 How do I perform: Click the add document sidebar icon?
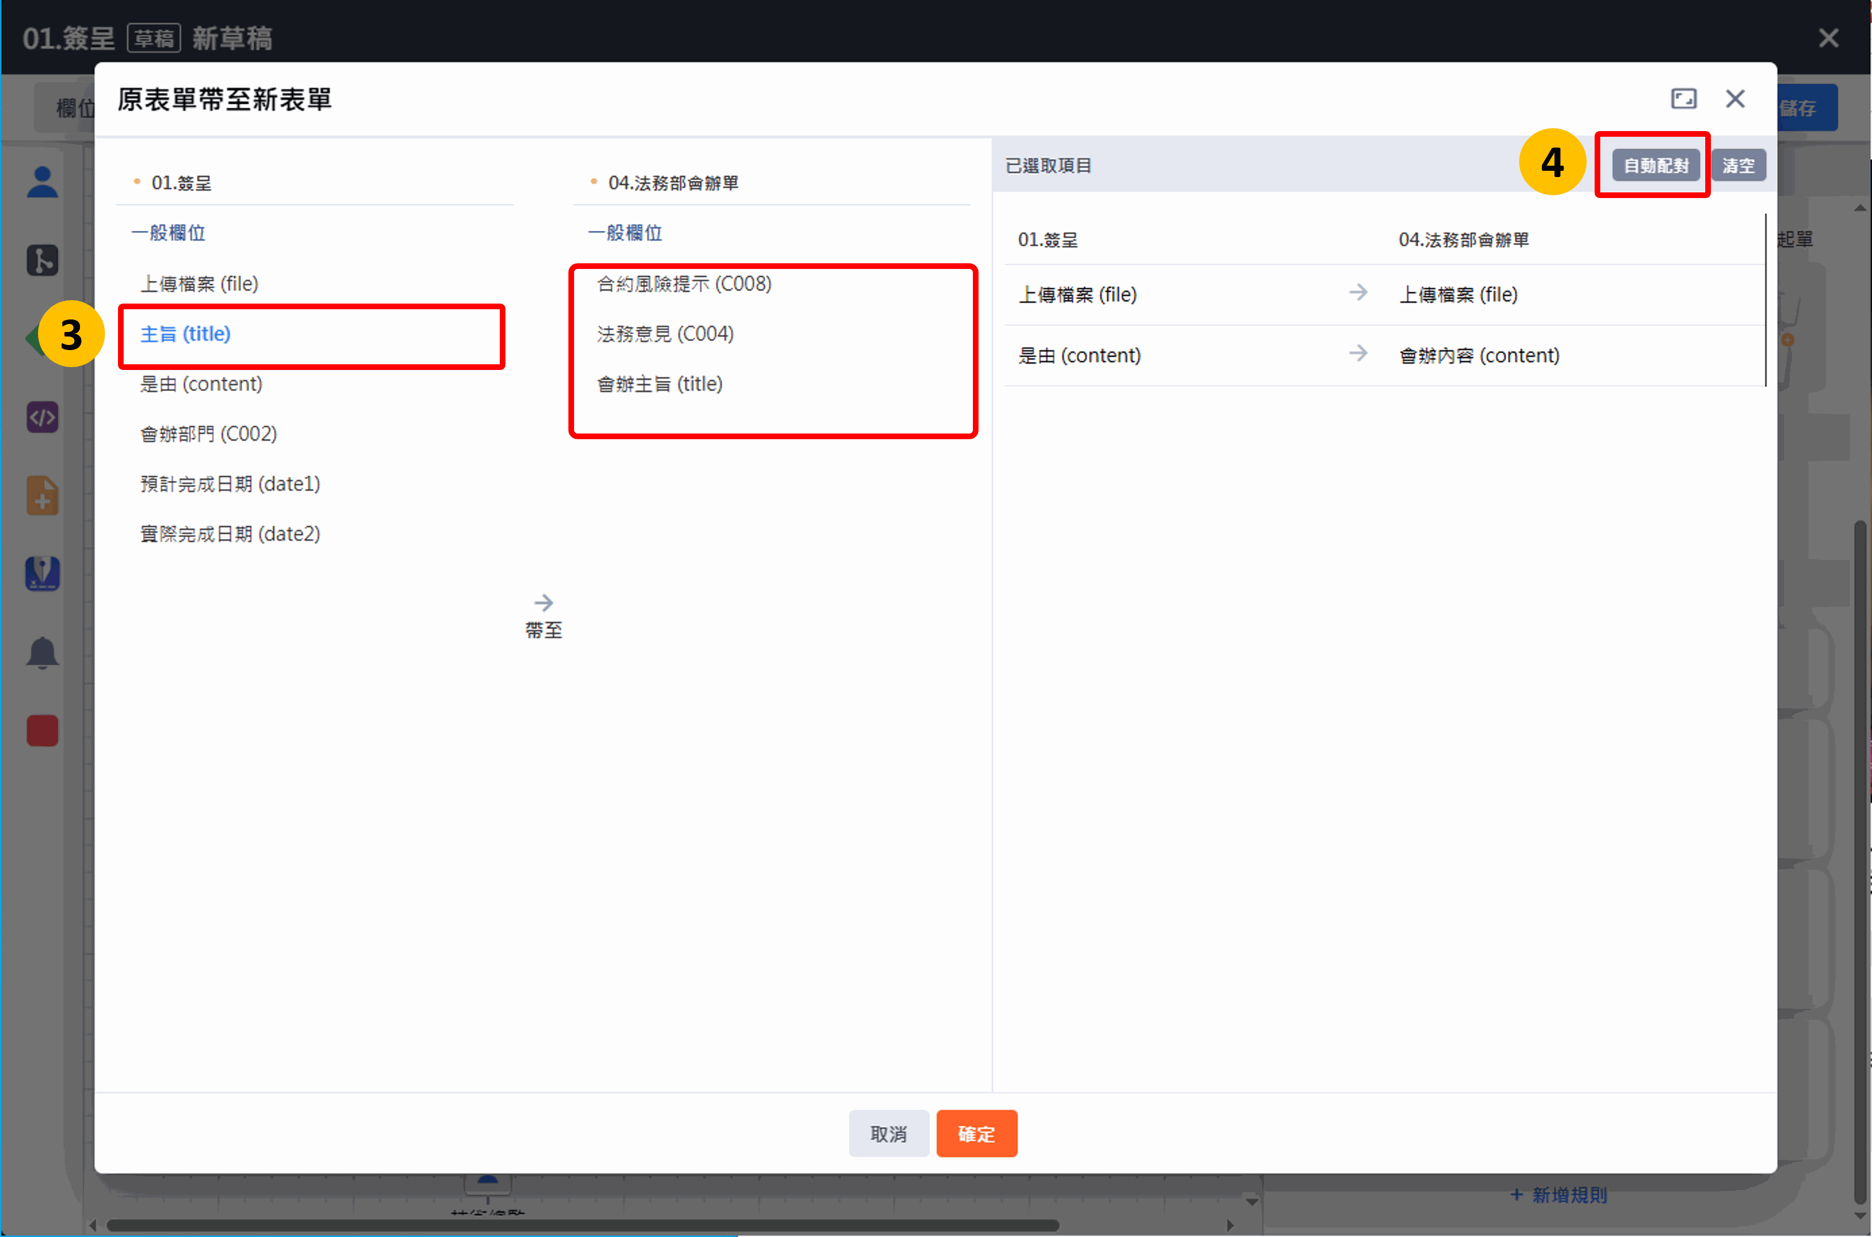coord(43,497)
